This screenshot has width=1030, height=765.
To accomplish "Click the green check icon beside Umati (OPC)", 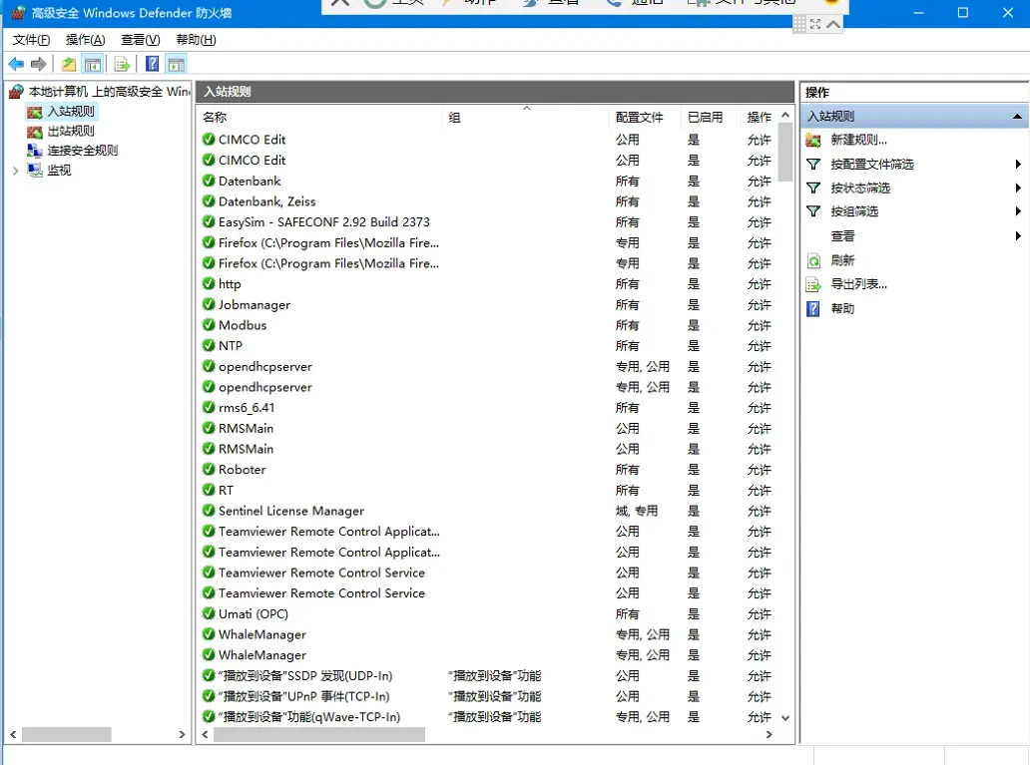I will [x=209, y=614].
